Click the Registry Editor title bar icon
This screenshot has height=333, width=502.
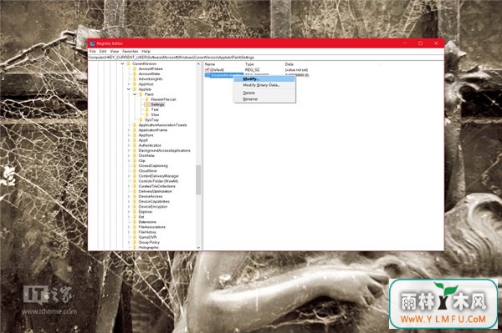pos(92,43)
